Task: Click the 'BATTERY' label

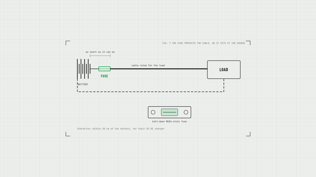Action: tap(83, 84)
